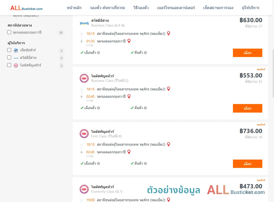Image resolution: width=274 pixels, height=202 pixels.
Task: Open map pin for 01:35 arrival stop
Action: [129, 41]
